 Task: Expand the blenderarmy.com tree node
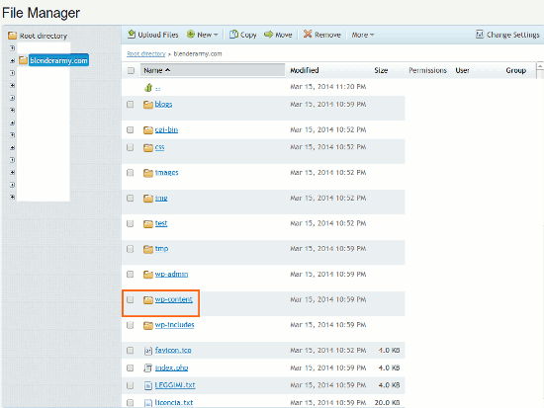click(12, 60)
